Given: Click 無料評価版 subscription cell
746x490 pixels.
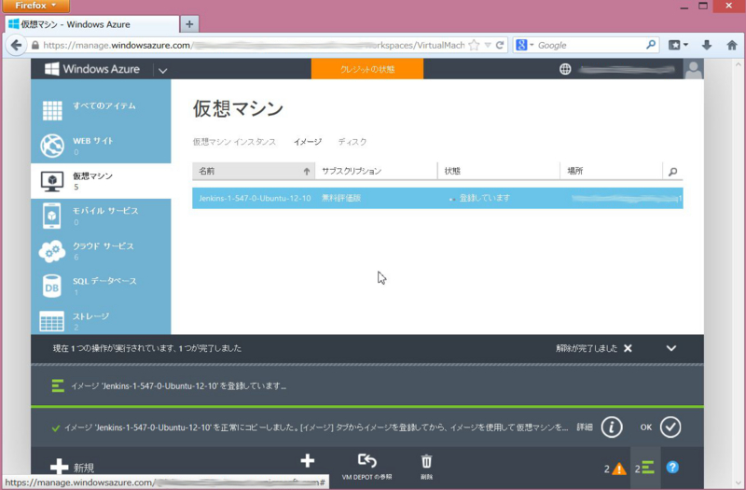Looking at the screenshot, I should [x=341, y=198].
